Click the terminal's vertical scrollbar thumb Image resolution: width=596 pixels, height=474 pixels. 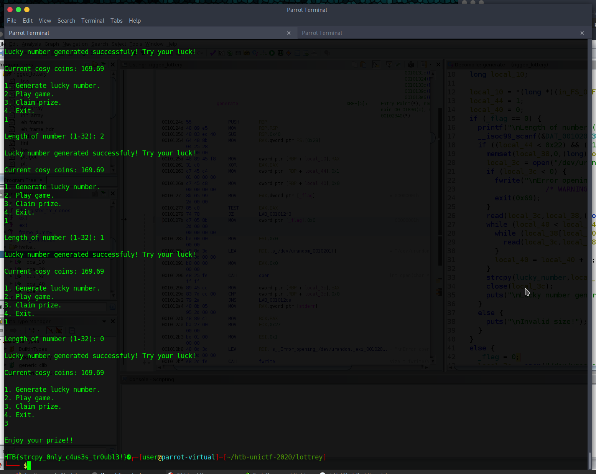pyautogui.click(x=590, y=461)
